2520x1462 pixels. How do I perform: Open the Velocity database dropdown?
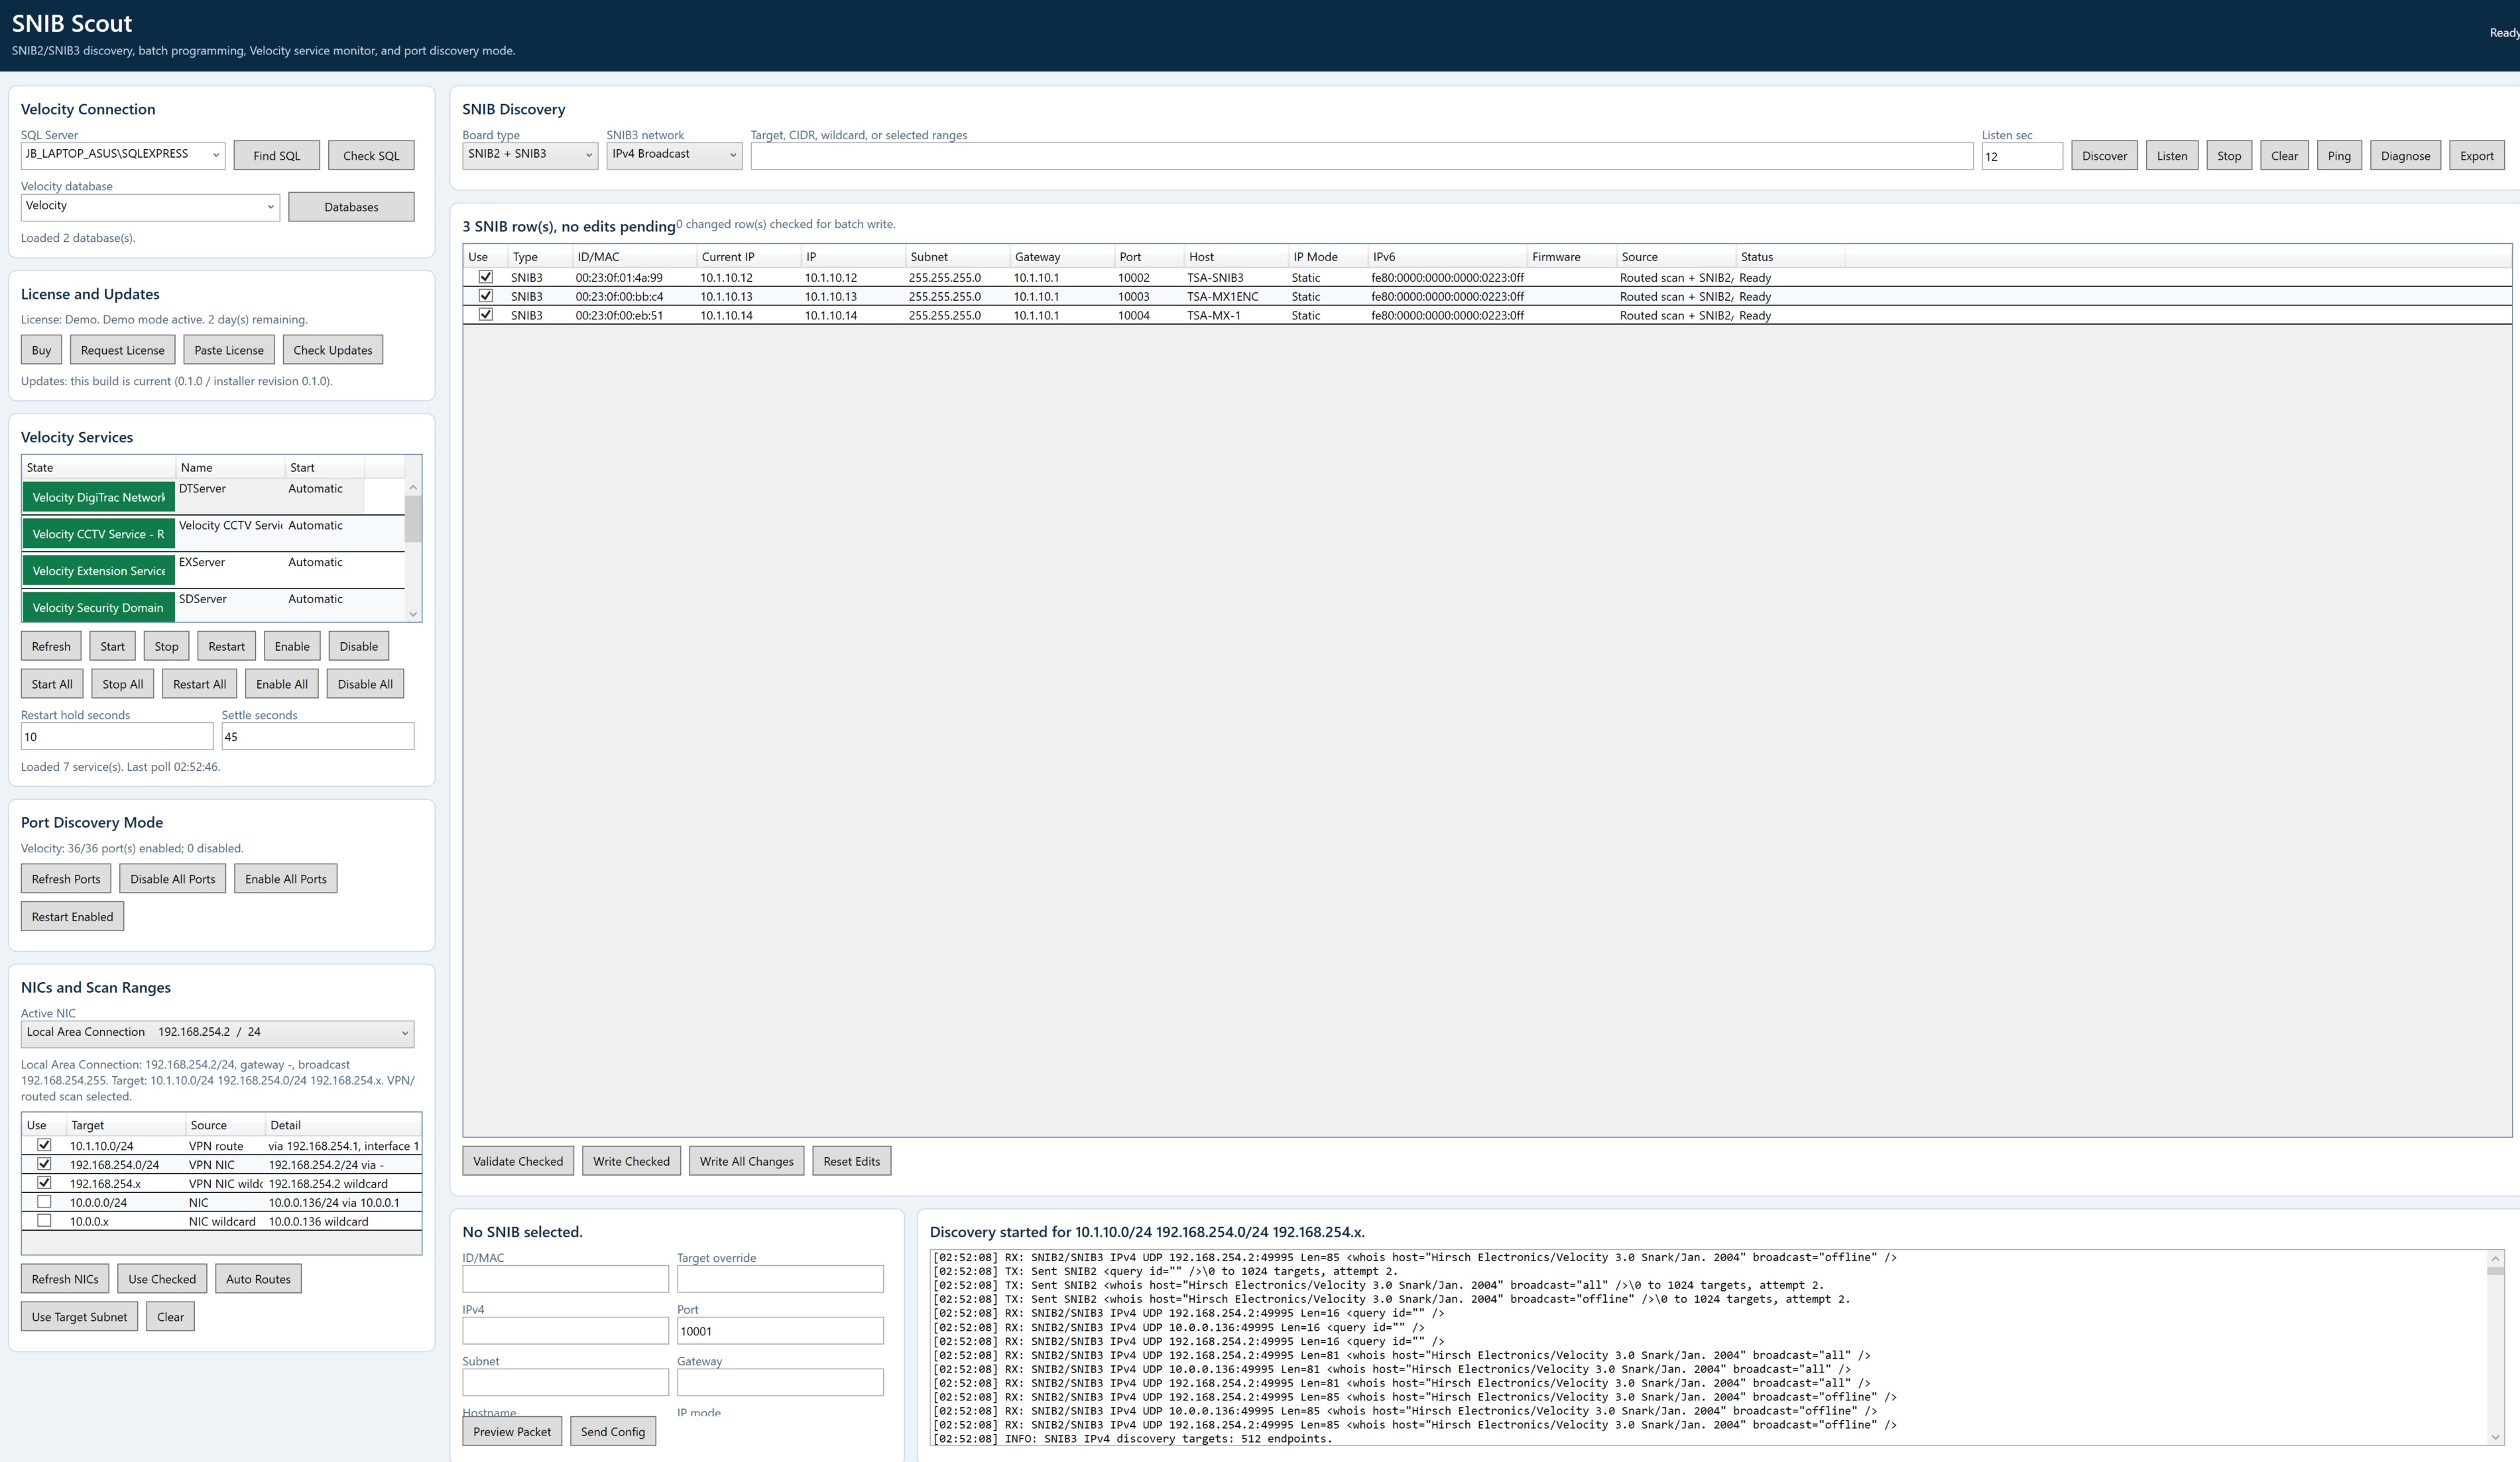pos(150,207)
